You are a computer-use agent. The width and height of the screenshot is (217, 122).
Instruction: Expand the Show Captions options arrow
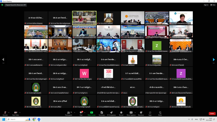point(135,112)
